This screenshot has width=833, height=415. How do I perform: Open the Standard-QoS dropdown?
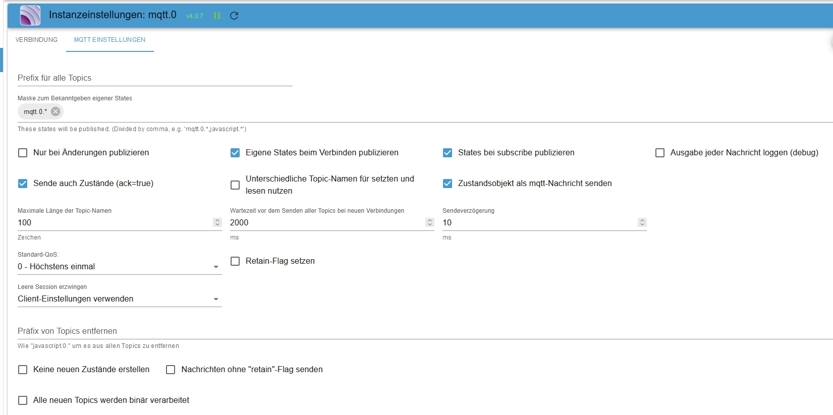(120, 267)
